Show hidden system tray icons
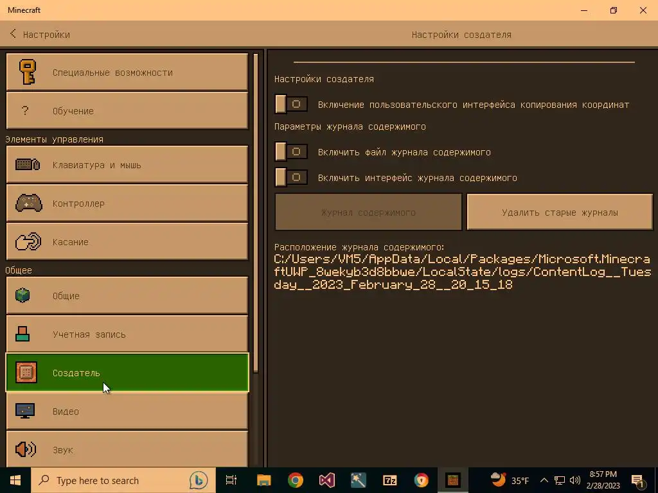 [x=544, y=480]
